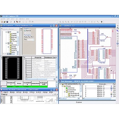Collapse the CADENCE root folder node

60,84
